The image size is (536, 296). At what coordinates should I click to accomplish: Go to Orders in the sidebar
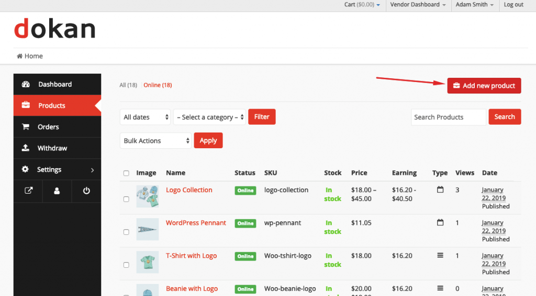pyautogui.click(x=58, y=127)
